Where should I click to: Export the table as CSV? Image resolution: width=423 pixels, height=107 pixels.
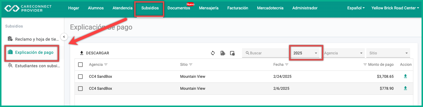[223, 53]
